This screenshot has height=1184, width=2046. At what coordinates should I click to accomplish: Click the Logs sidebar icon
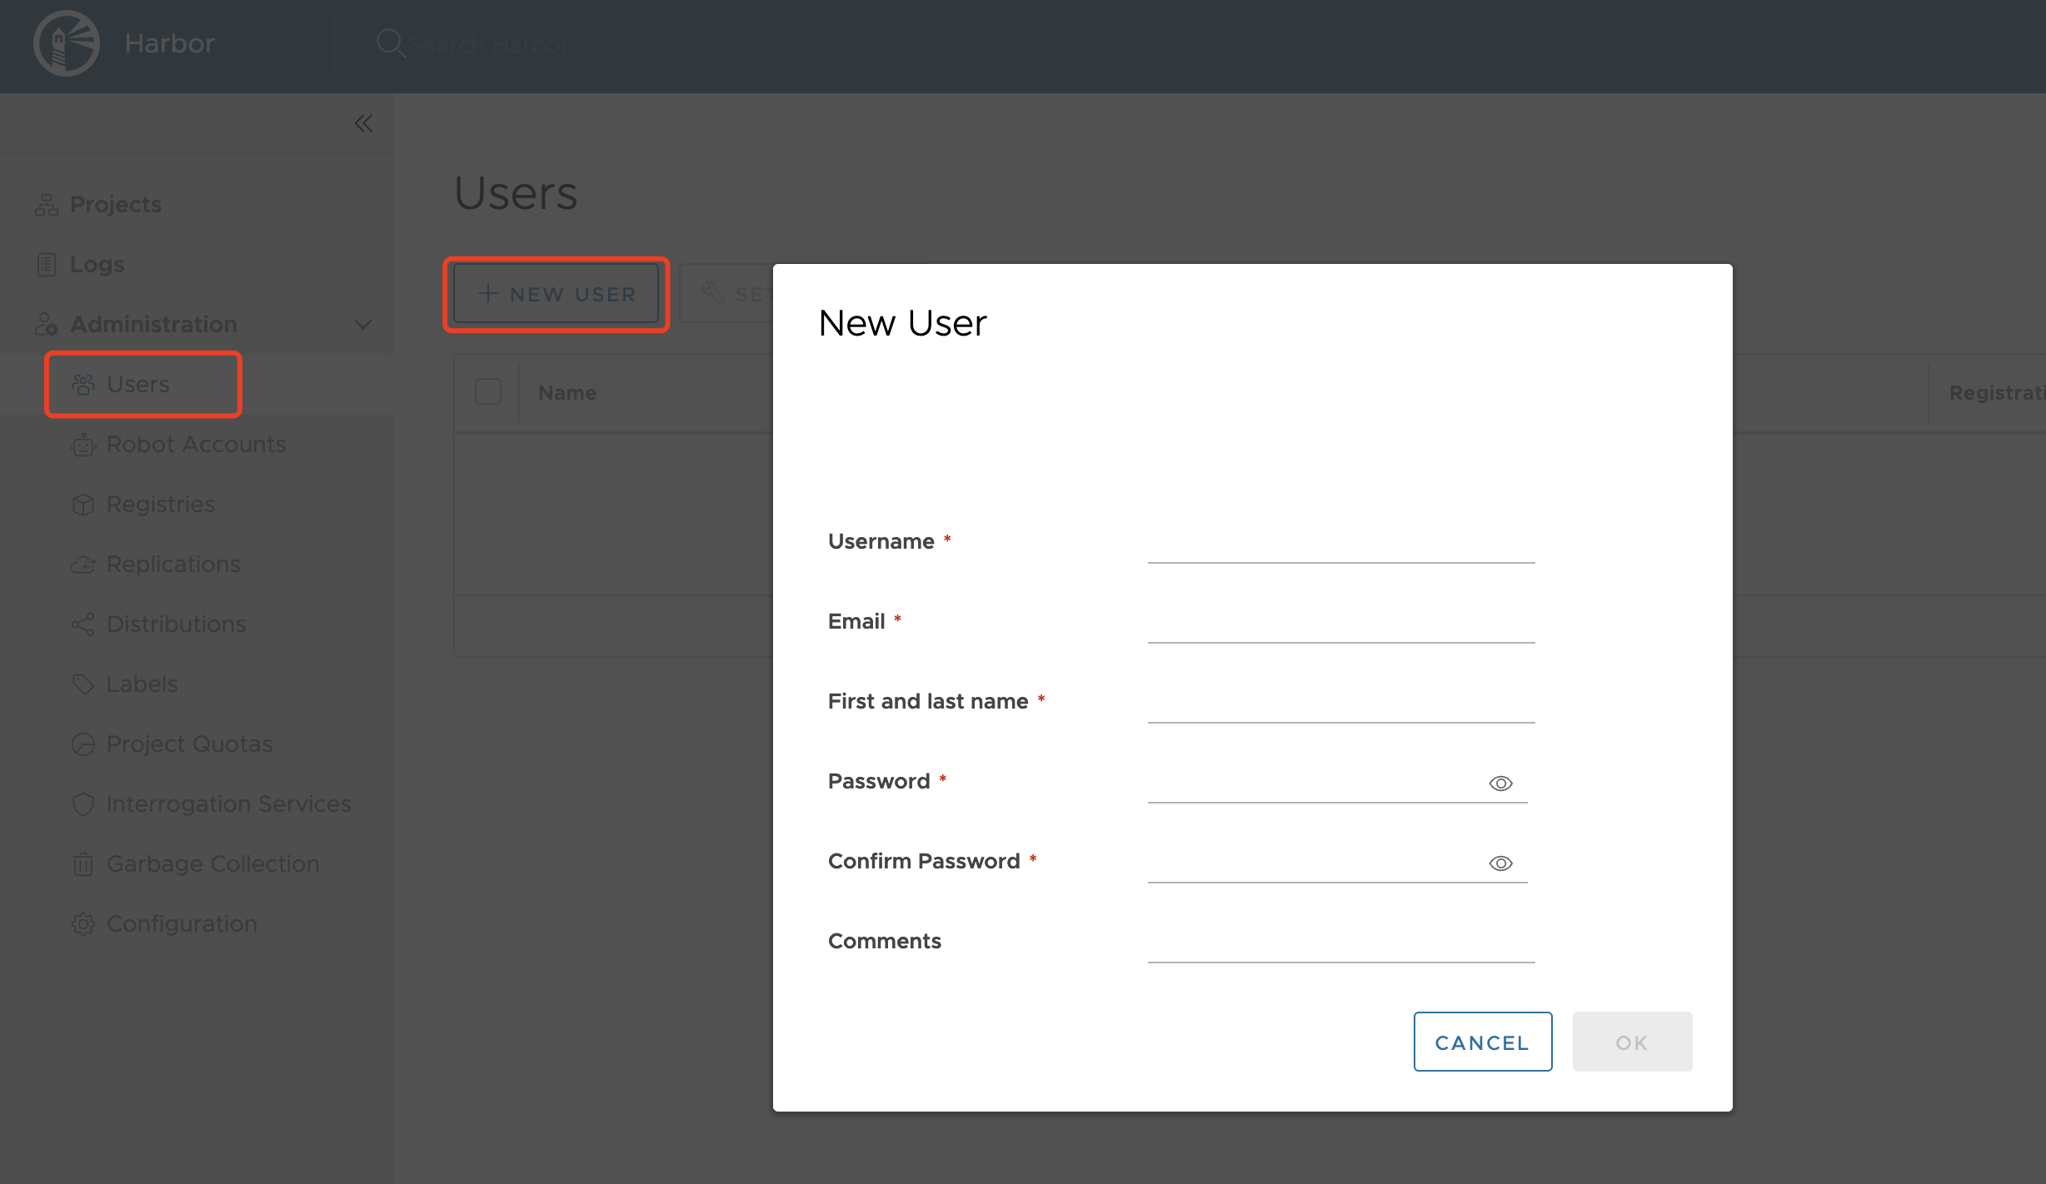pyautogui.click(x=47, y=265)
